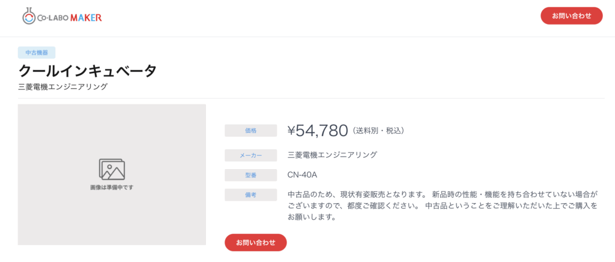Viewport: 615px width, 262px height.
Task: Click the Co-LABO MAKER flask logo icon
Action: [29, 16]
